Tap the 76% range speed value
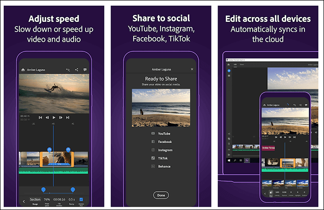This screenshot has width=324, height=210. click(x=47, y=200)
